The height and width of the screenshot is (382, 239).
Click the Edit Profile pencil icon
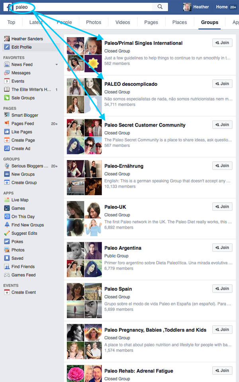tap(7, 47)
